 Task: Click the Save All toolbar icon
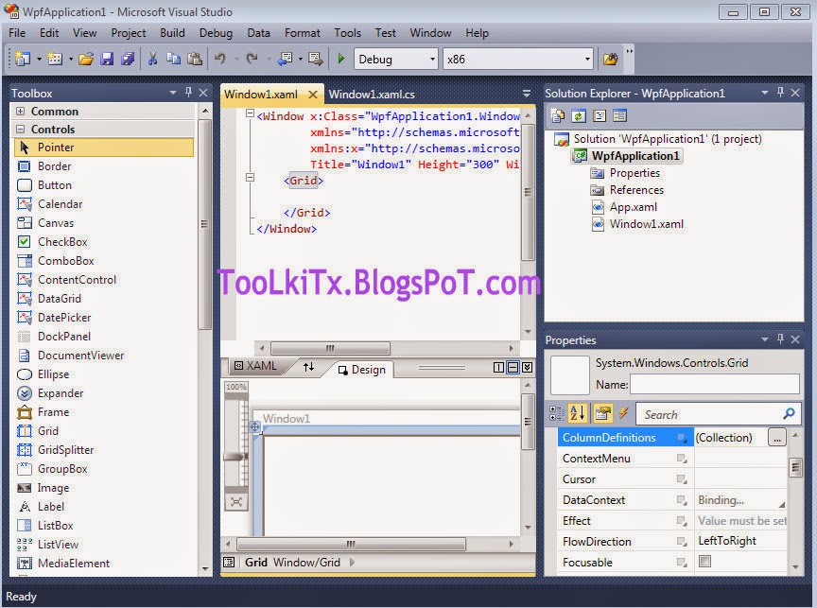tap(128, 59)
